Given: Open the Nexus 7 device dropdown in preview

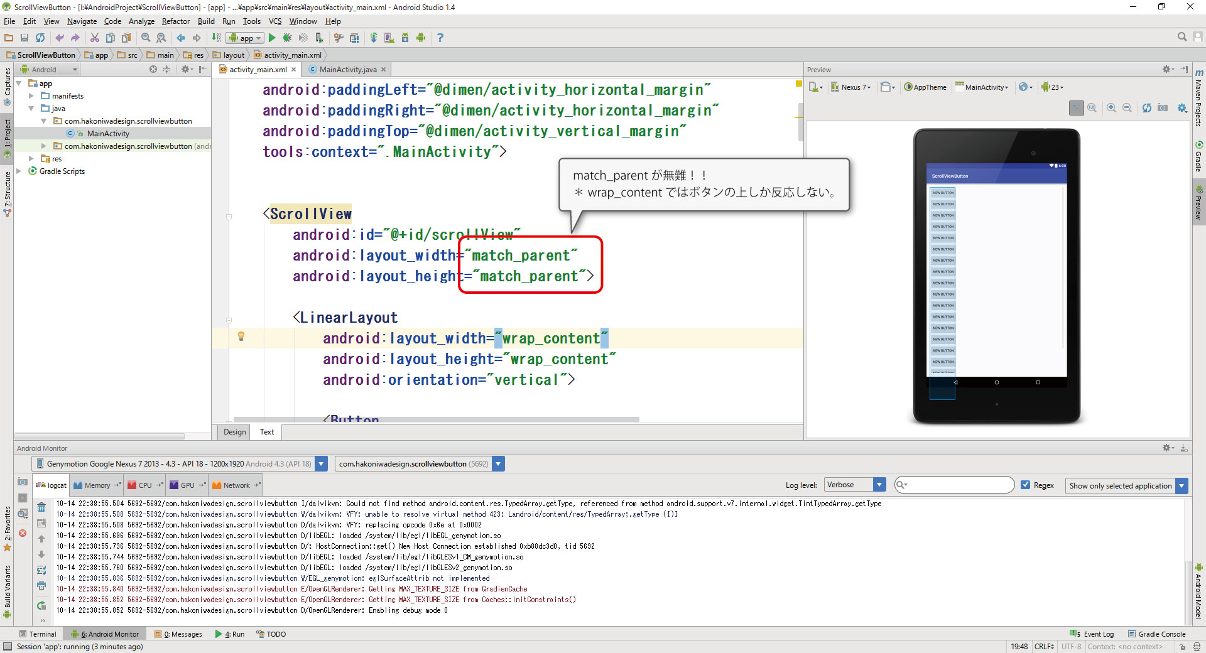Looking at the screenshot, I should pos(851,87).
